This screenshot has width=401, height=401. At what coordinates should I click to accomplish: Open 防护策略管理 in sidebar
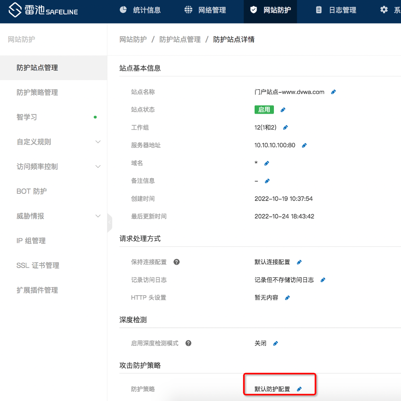[37, 92]
